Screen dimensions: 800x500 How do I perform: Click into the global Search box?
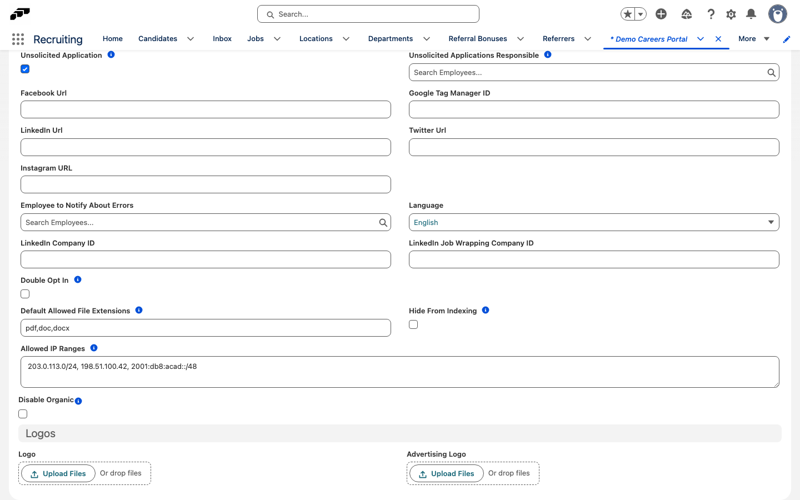coord(368,14)
